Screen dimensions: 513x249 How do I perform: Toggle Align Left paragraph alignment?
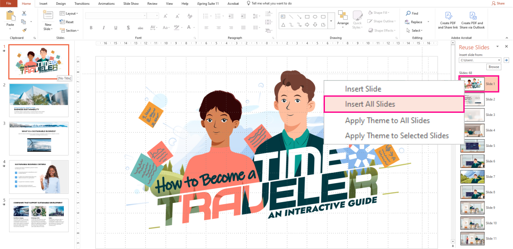coord(206,28)
